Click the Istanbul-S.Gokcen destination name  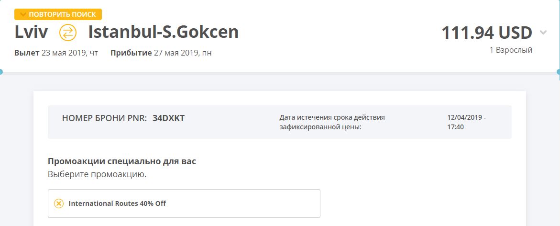[163, 32]
